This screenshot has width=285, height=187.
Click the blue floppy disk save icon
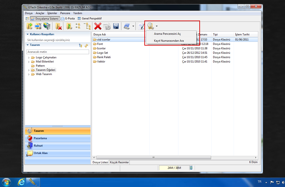[x=116, y=26]
